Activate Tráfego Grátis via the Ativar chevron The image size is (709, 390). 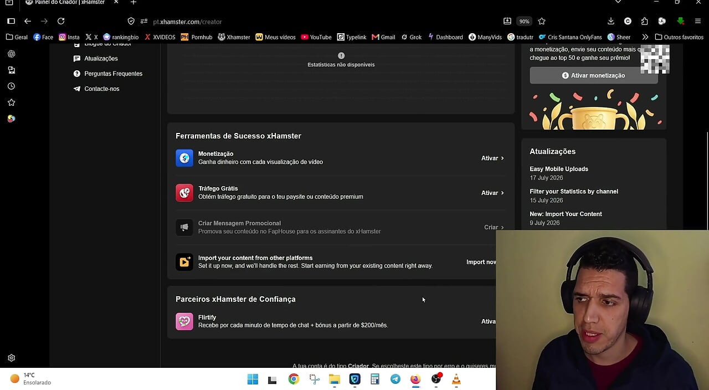[492, 193]
